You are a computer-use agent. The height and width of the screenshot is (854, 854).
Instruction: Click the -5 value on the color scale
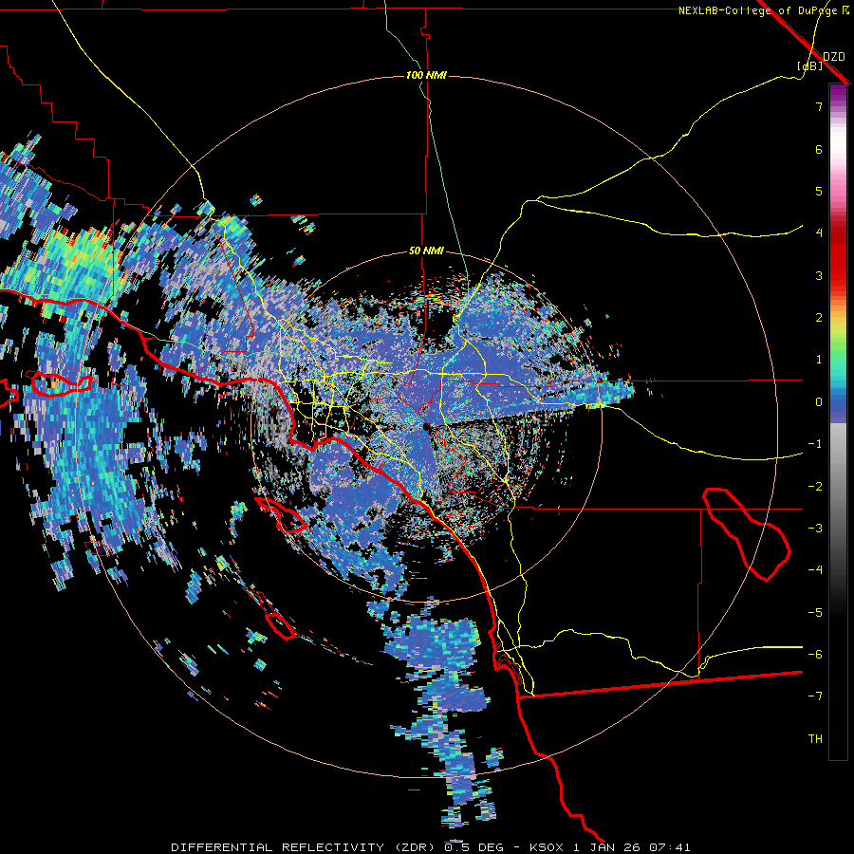click(x=815, y=613)
